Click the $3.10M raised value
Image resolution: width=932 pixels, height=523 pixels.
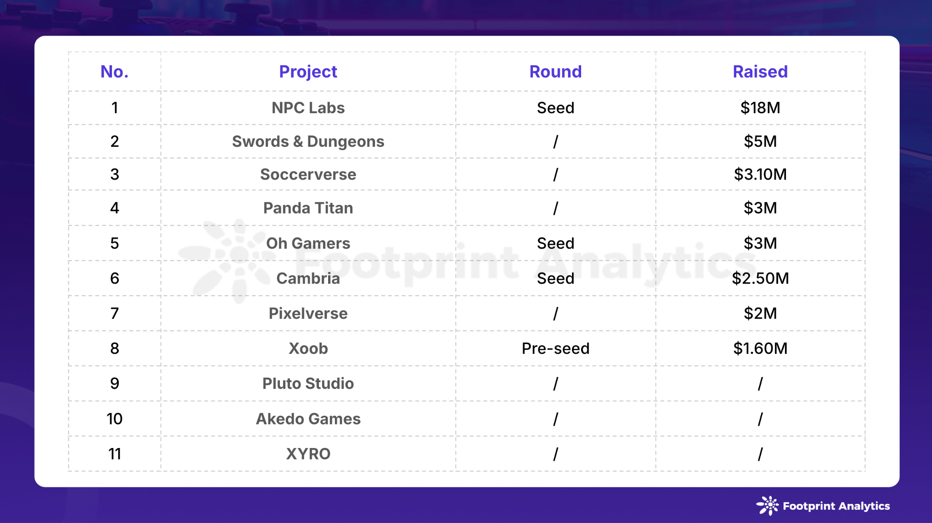[x=760, y=174]
